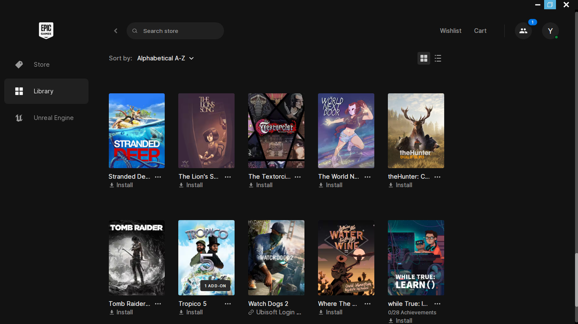Expand the Alphabetical A-Z sort dropdown
The height and width of the screenshot is (324, 578).
coord(166,58)
